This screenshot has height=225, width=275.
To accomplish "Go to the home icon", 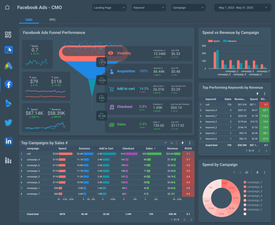I will click(x=7, y=7).
